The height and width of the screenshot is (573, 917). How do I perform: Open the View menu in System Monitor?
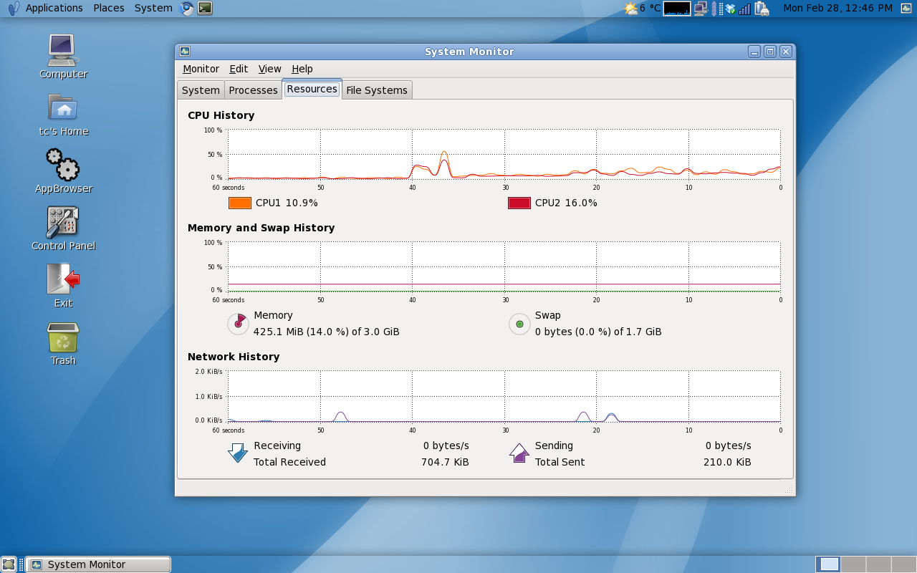click(269, 69)
